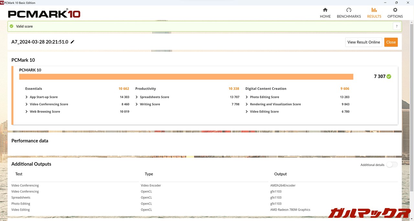
Task: Select the Results bar chart icon
Action: 374,10
